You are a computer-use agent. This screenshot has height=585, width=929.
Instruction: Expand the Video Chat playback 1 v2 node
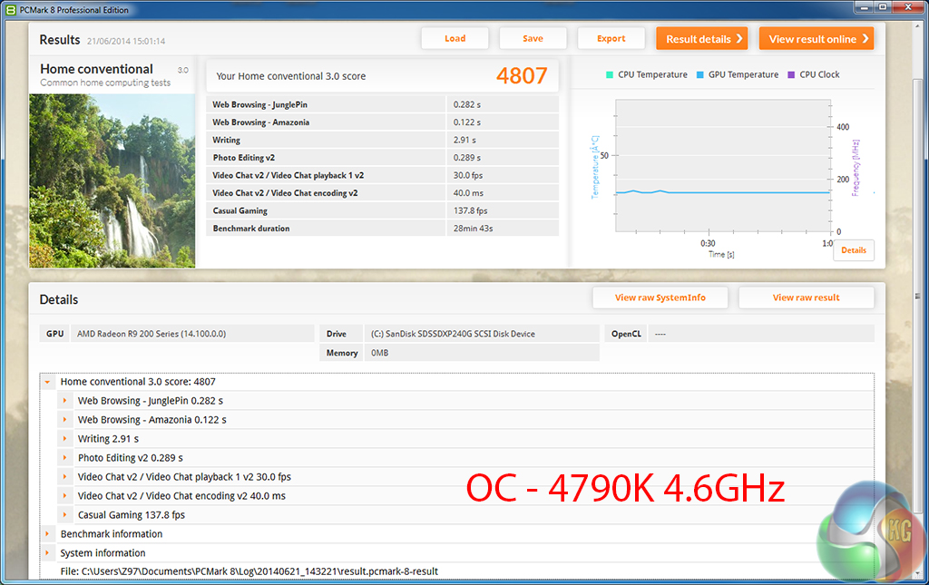(64, 477)
